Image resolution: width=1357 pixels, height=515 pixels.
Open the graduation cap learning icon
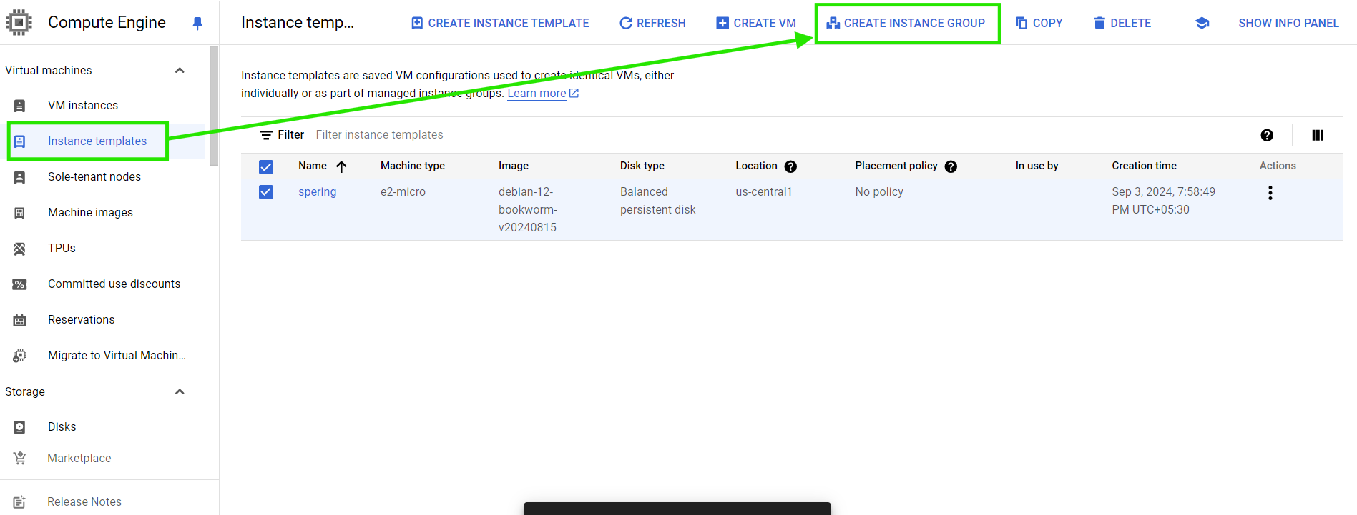1202,23
